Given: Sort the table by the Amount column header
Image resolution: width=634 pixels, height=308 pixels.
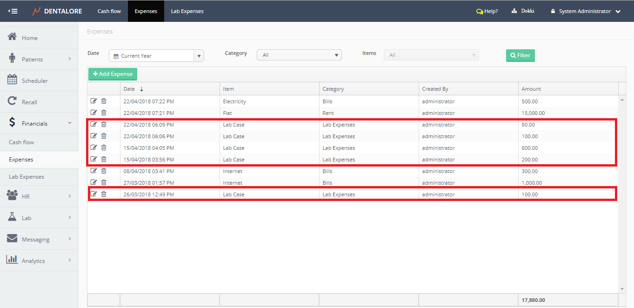Looking at the screenshot, I should (x=531, y=89).
